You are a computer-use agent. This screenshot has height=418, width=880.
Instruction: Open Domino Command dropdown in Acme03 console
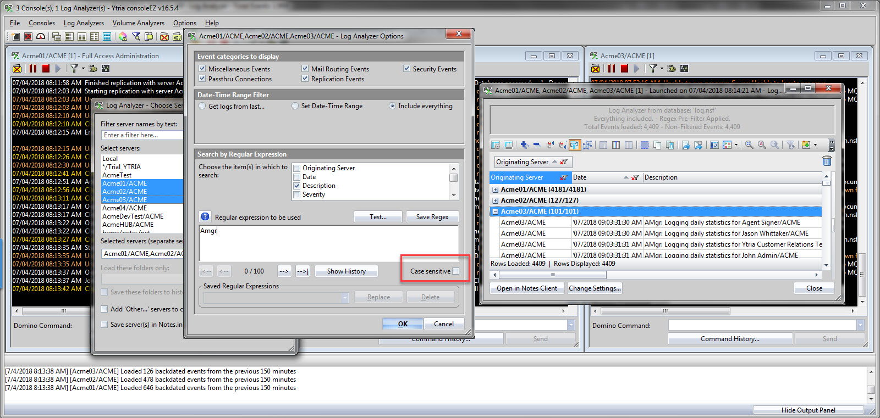pyautogui.click(x=860, y=325)
